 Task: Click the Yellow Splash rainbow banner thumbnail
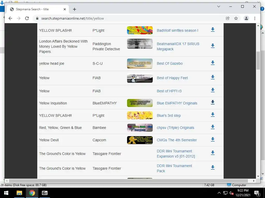tap(140, 30)
